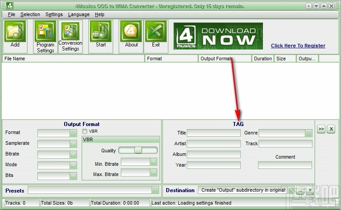Click the destination > button
This screenshot has height=210, width=341.
click(310, 190)
